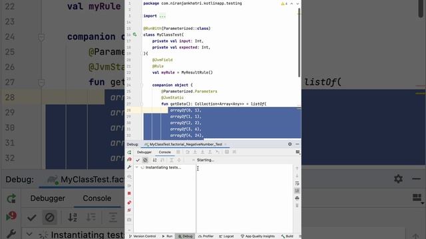
Task: Select the Console tab in center panel
Action: [x=165, y=152]
